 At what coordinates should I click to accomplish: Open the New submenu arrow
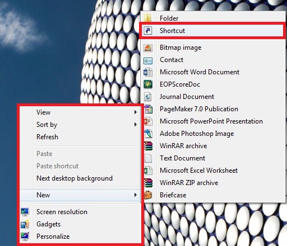(136, 195)
